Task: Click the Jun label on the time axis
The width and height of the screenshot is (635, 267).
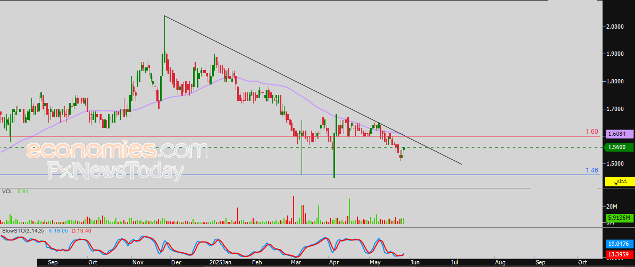Action: [416, 263]
